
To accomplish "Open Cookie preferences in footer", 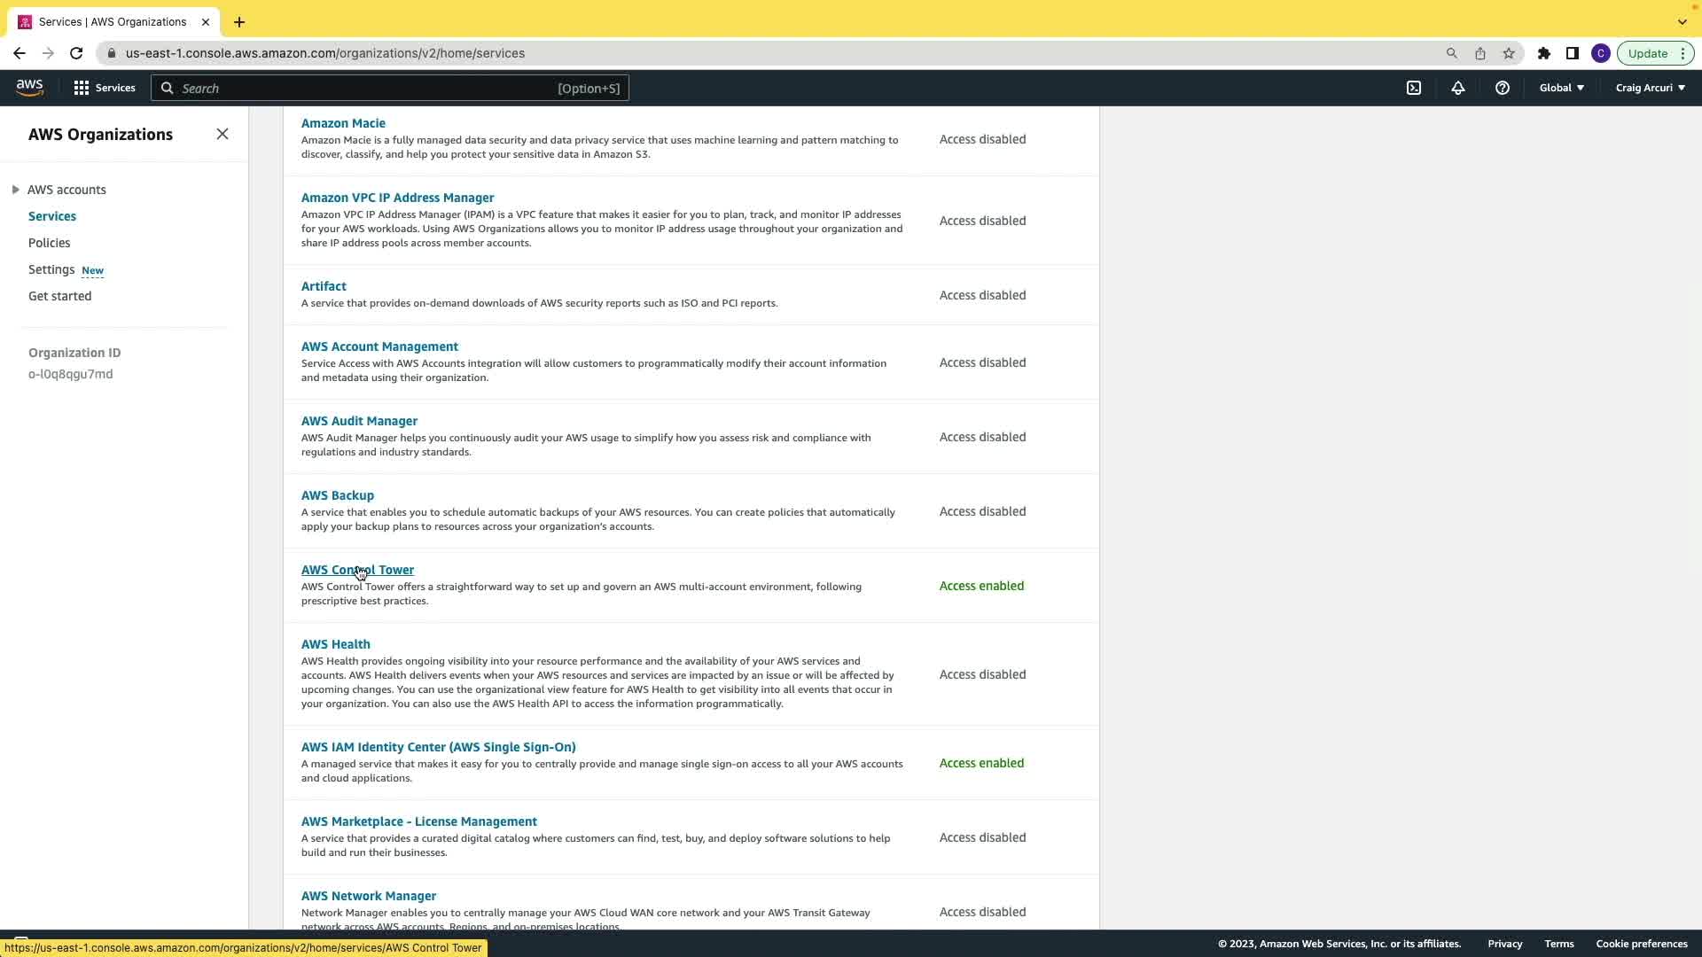I will (1641, 944).
